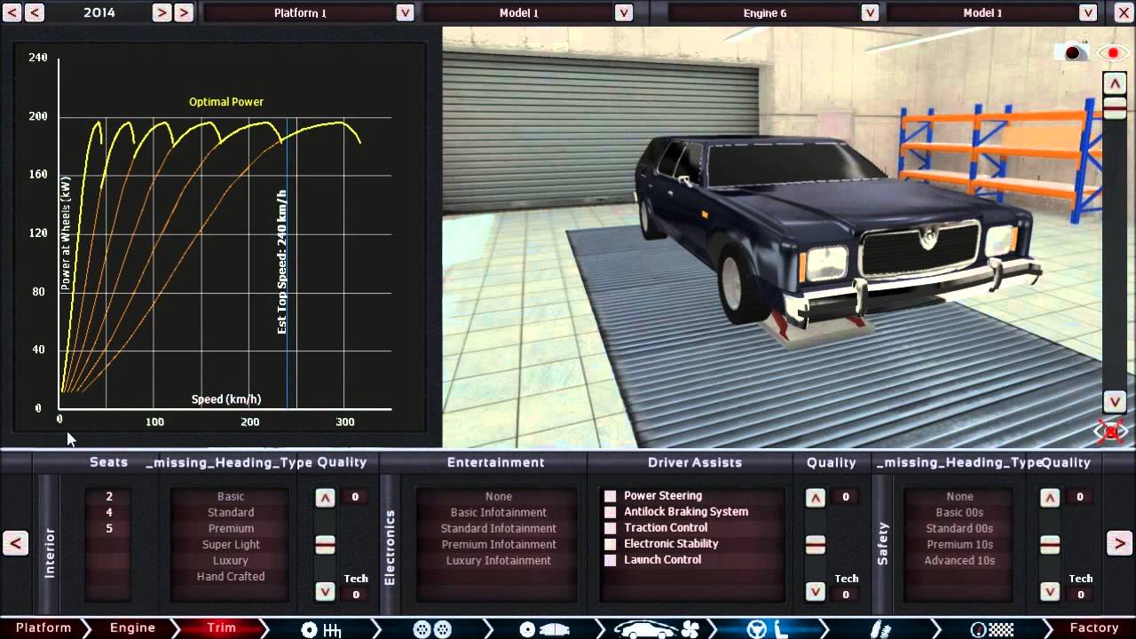The image size is (1136, 639).
Task: Select None in the Entertainment list
Action: [499, 497]
